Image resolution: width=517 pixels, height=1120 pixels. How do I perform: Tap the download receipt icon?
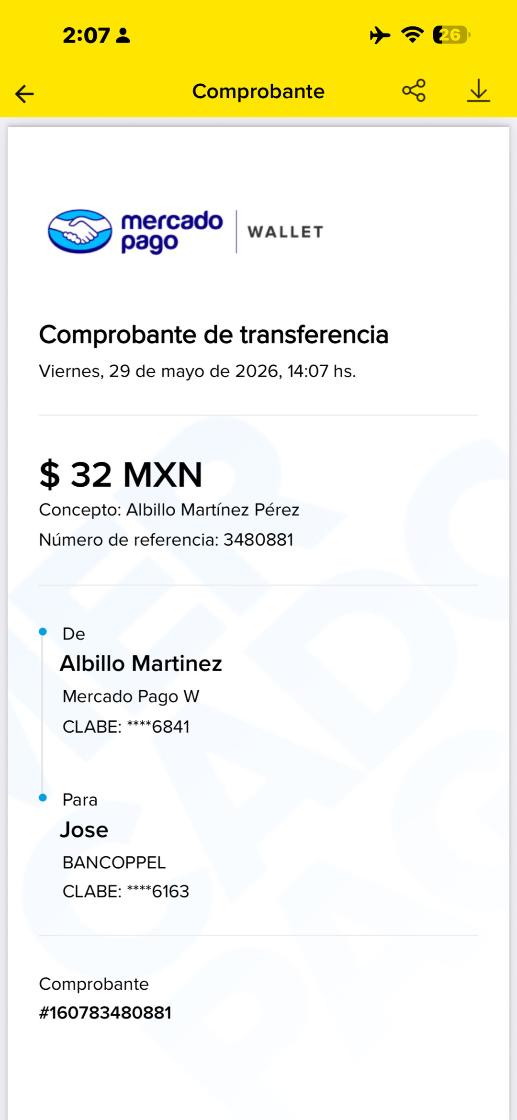[479, 91]
